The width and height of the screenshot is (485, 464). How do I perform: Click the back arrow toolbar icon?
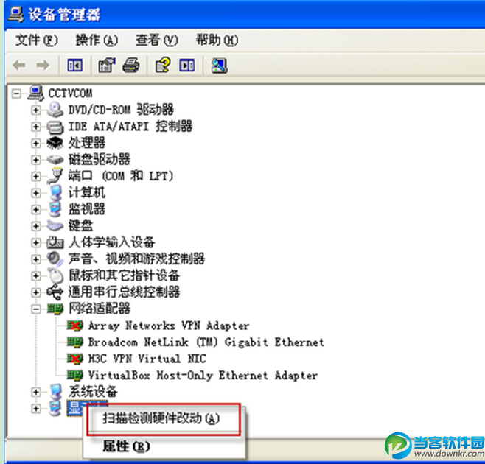tap(19, 66)
